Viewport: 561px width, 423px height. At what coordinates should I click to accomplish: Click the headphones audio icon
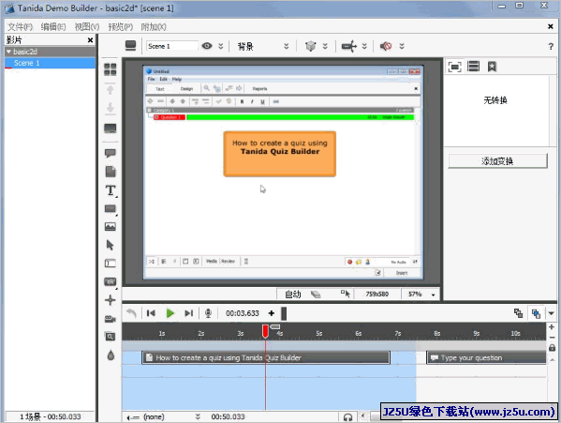347,417
